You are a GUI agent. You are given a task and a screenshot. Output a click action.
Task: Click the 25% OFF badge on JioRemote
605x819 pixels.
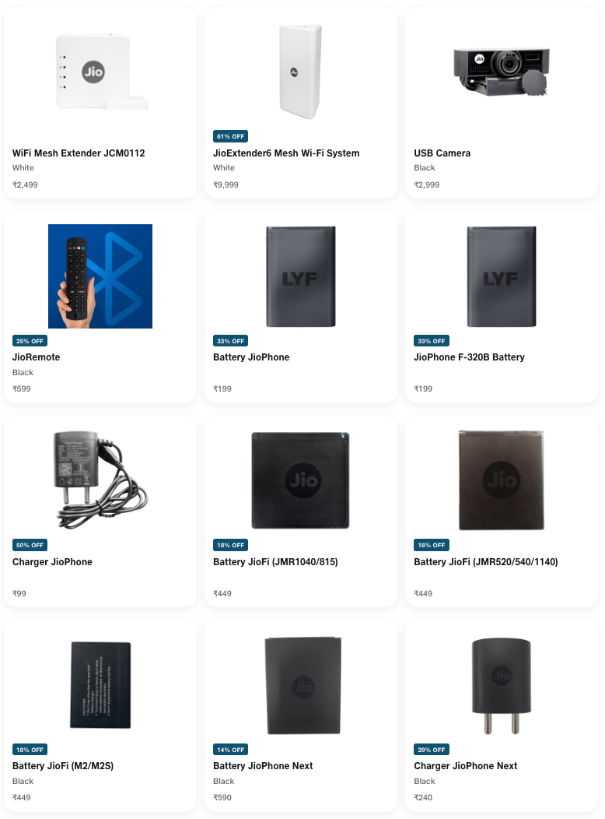pyautogui.click(x=30, y=341)
